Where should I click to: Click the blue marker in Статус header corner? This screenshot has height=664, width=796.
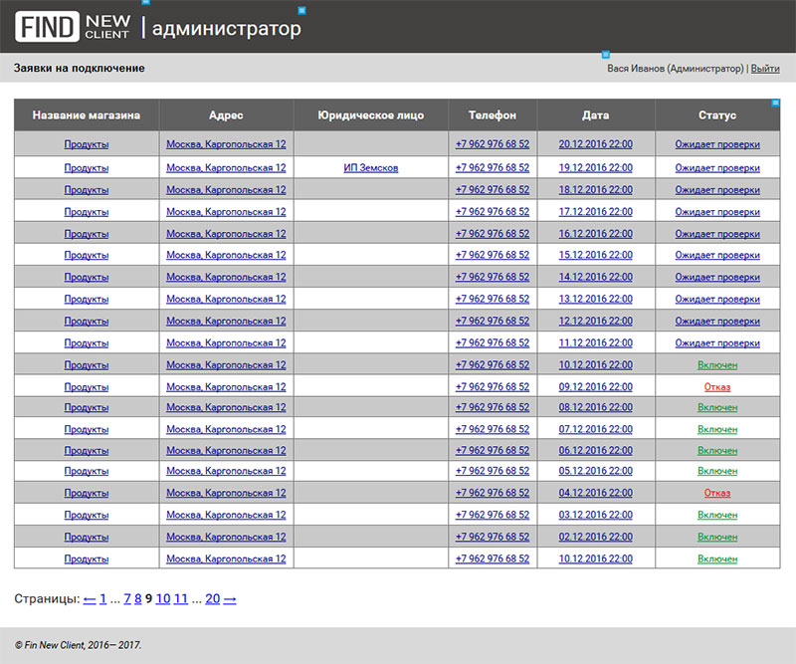tap(776, 102)
